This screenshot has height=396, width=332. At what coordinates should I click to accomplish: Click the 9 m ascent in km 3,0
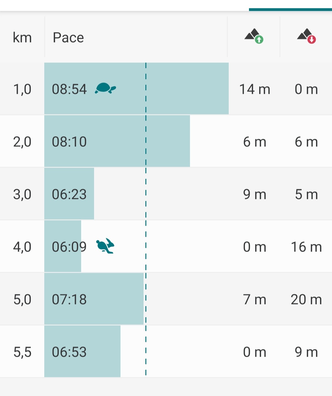coord(255,194)
